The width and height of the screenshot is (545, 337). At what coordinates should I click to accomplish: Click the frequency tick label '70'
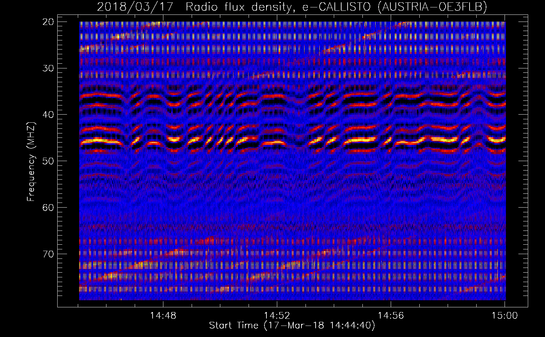pos(48,254)
